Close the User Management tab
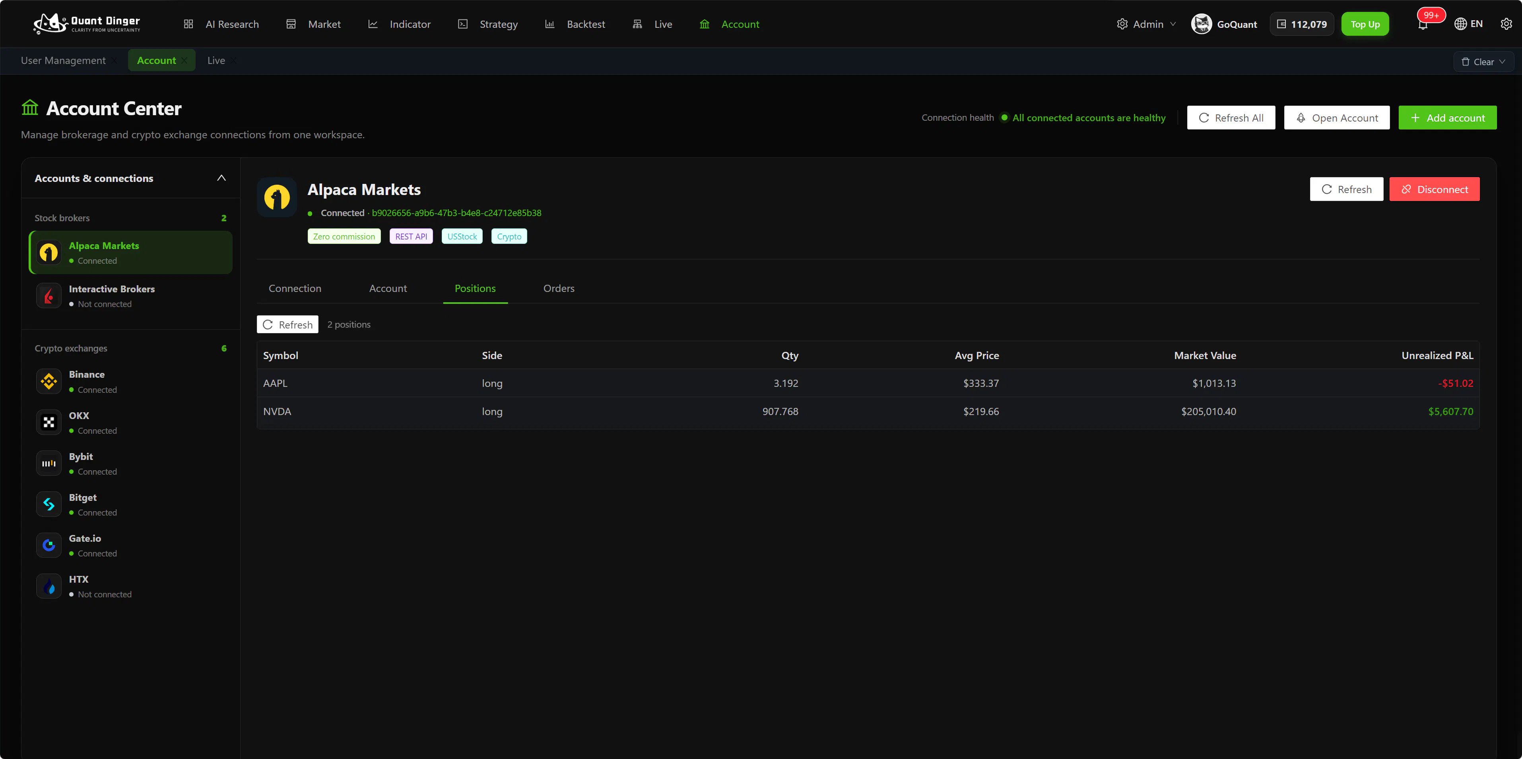1522x759 pixels. [115, 61]
